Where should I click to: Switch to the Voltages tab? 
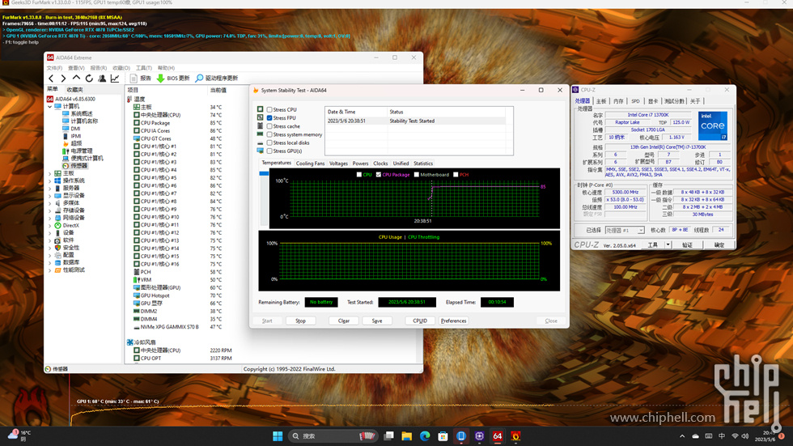338,164
